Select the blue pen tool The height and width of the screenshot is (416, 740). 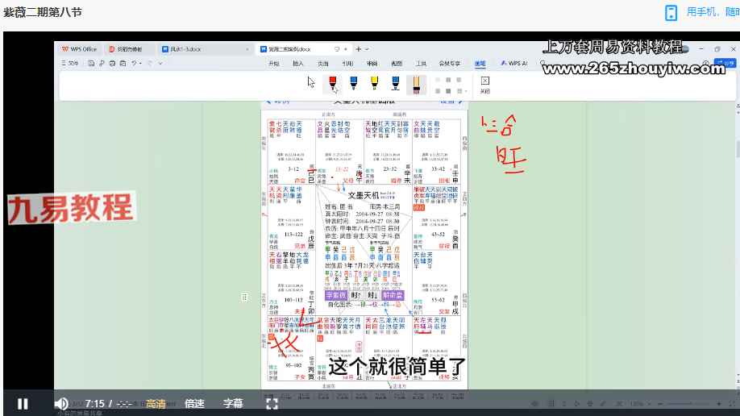point(353,82)
